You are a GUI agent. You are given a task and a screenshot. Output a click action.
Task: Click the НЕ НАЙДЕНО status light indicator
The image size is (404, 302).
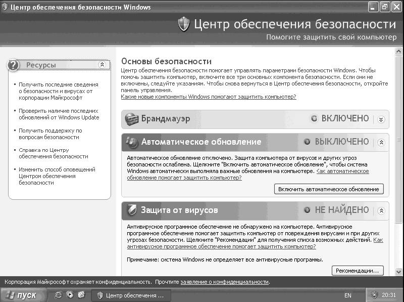coord(307,210)
